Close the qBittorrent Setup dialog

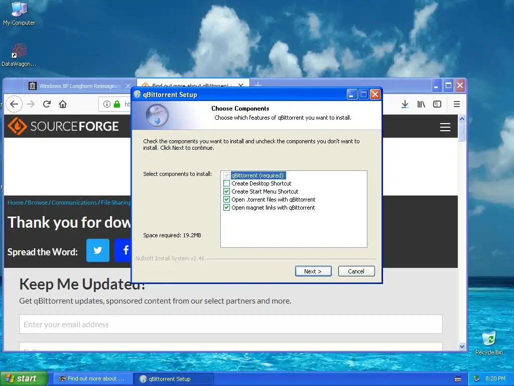375,94
